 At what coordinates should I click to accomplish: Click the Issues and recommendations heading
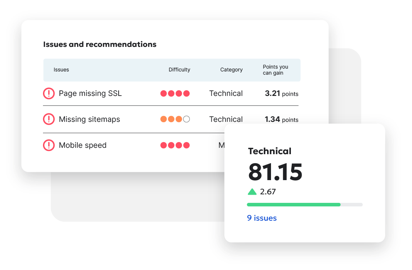click(100, 44)
